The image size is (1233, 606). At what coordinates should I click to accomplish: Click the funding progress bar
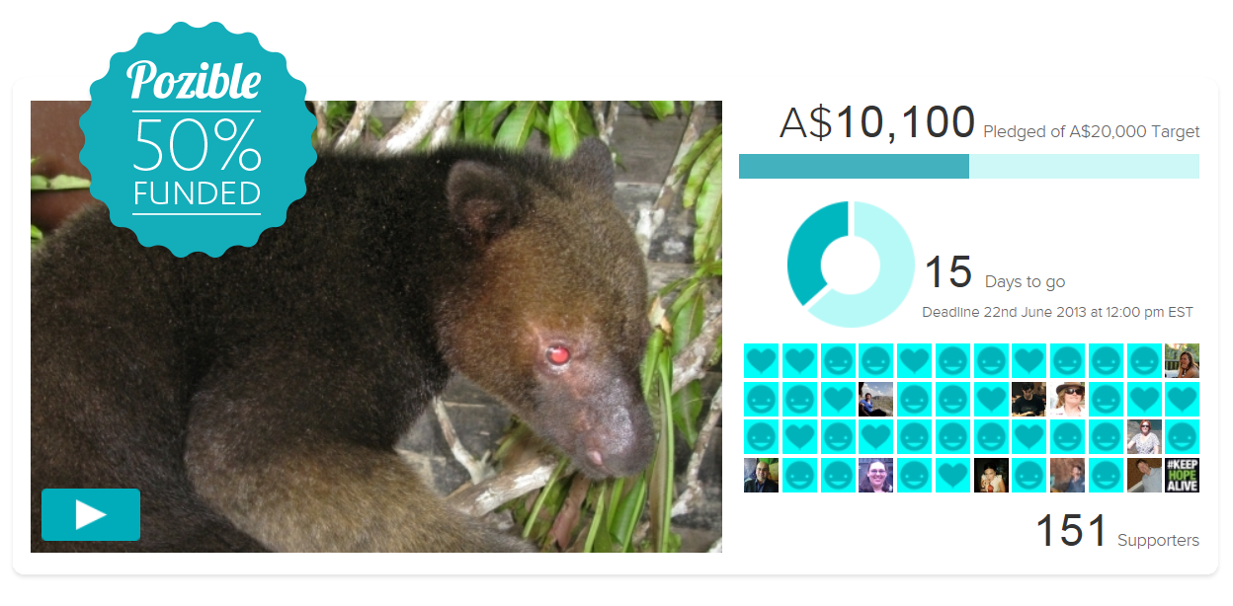(x=969, y=166)
